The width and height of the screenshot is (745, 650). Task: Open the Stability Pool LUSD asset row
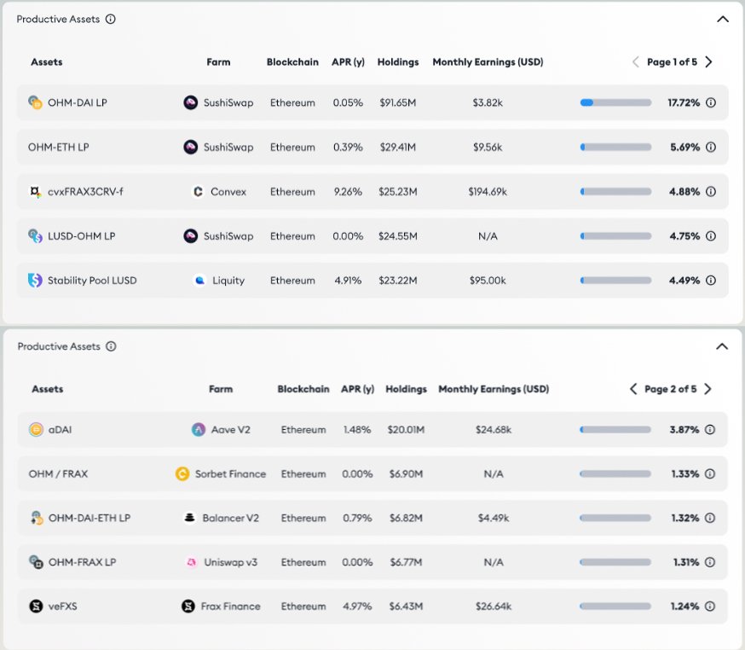click(372, 281)
